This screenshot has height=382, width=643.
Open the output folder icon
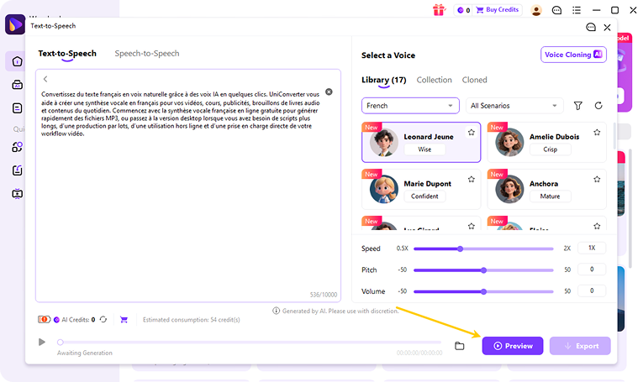tap(459, 346)
